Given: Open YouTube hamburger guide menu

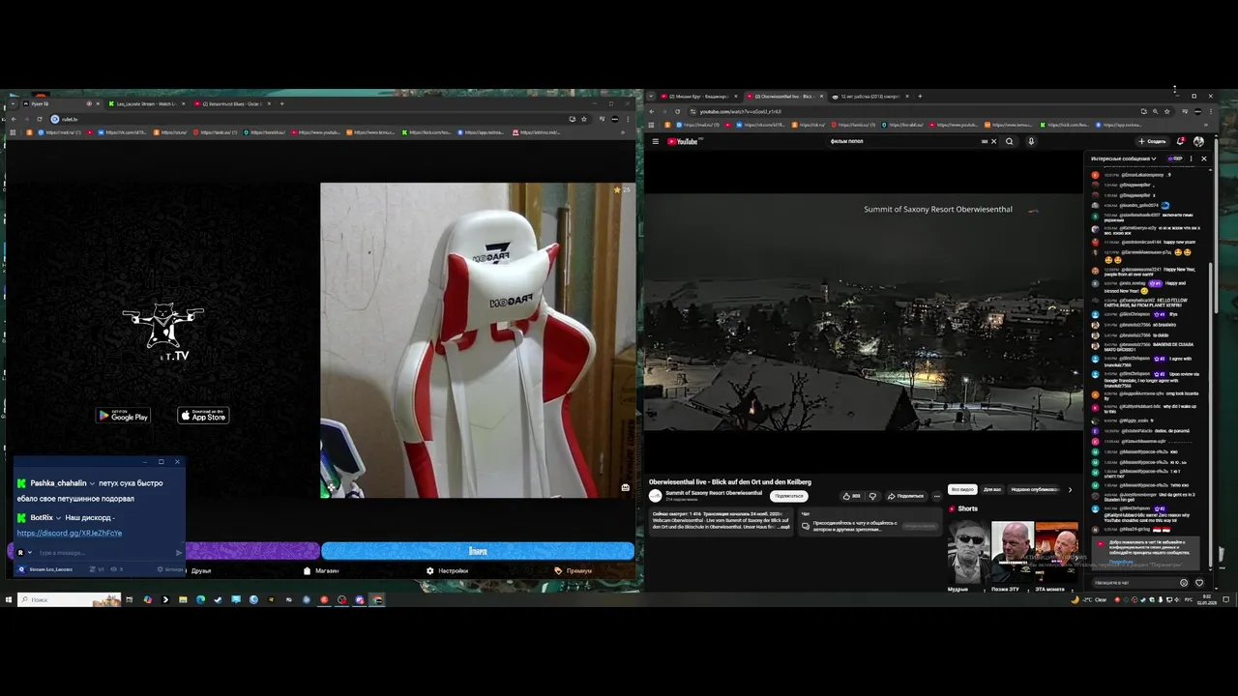Looking at the screenshot, I should [x=655, y=141].
